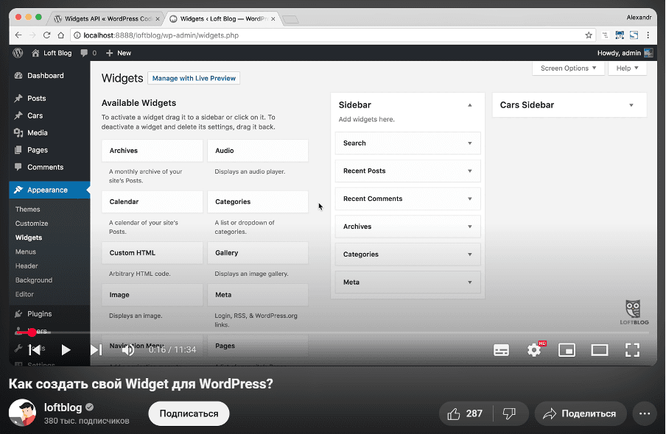Like the video with thumbs up

466,413
